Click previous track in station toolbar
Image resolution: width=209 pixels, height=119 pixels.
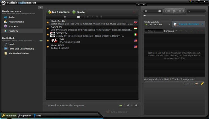(83, 17)
